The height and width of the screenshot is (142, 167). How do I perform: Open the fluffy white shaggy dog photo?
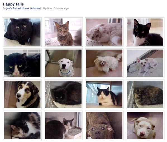click(x=104, y=63)
